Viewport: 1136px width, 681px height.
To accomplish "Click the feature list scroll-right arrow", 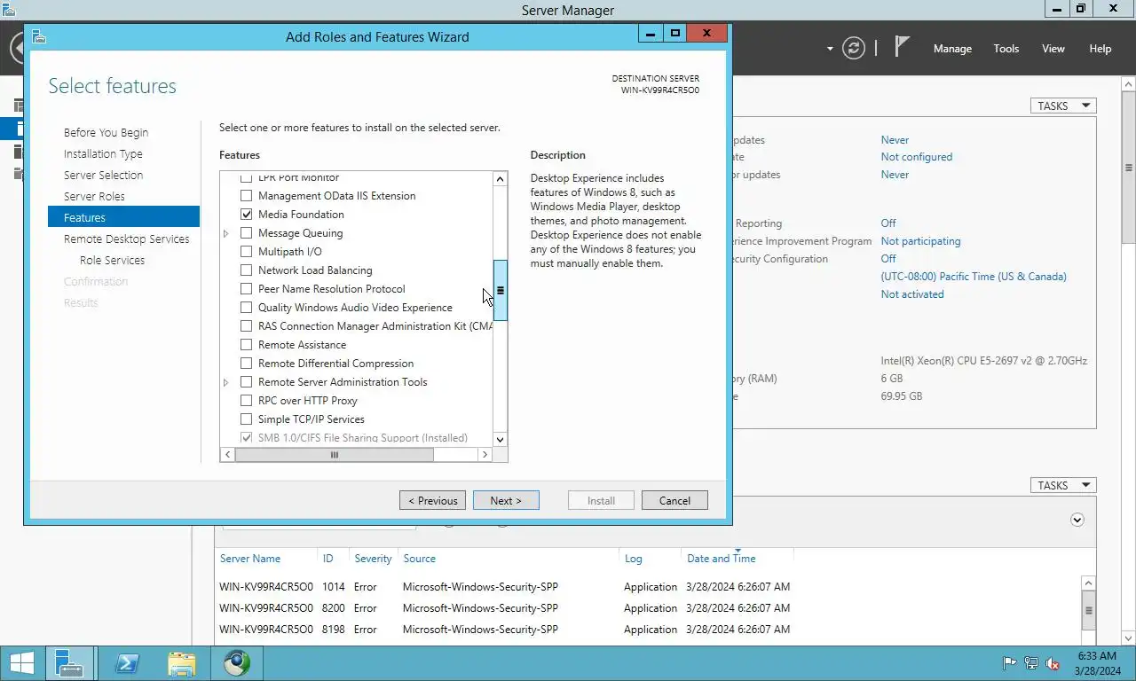I will (485, 455).
